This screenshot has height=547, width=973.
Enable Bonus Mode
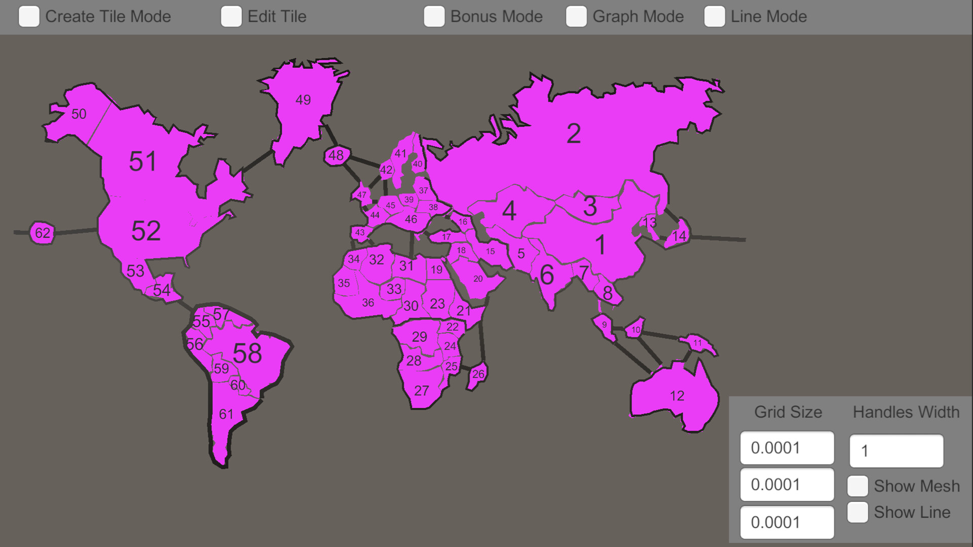(434, 17)
